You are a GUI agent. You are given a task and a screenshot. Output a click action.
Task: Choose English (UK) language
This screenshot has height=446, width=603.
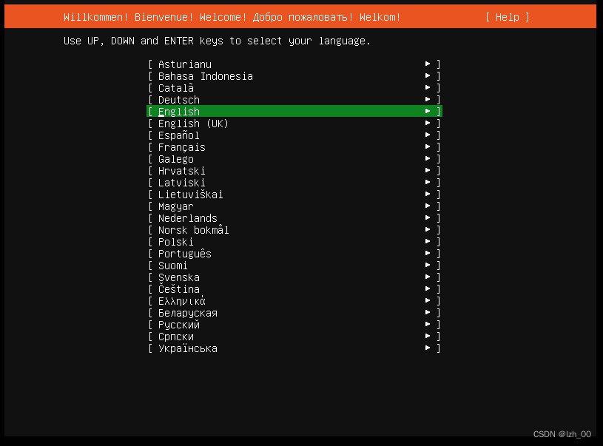(294, 124)
